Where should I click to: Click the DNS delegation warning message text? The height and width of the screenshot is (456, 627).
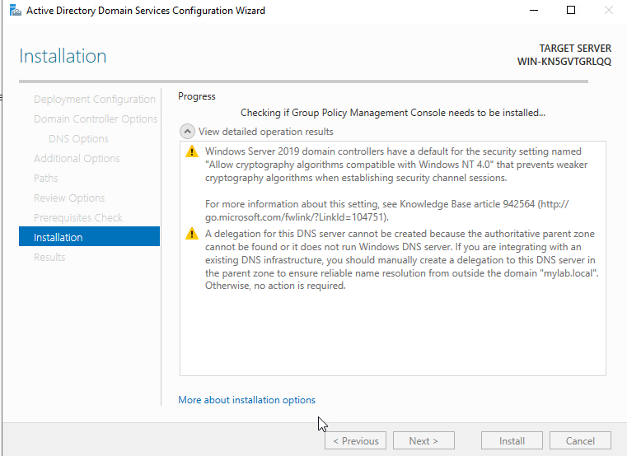[402, 260]
